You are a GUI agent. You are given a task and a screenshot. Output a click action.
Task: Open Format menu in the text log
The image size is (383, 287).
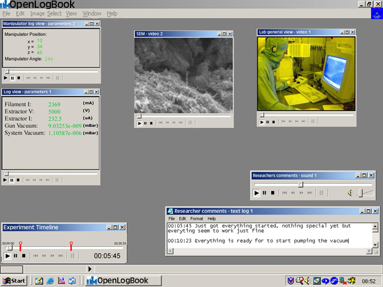(197, 219)
